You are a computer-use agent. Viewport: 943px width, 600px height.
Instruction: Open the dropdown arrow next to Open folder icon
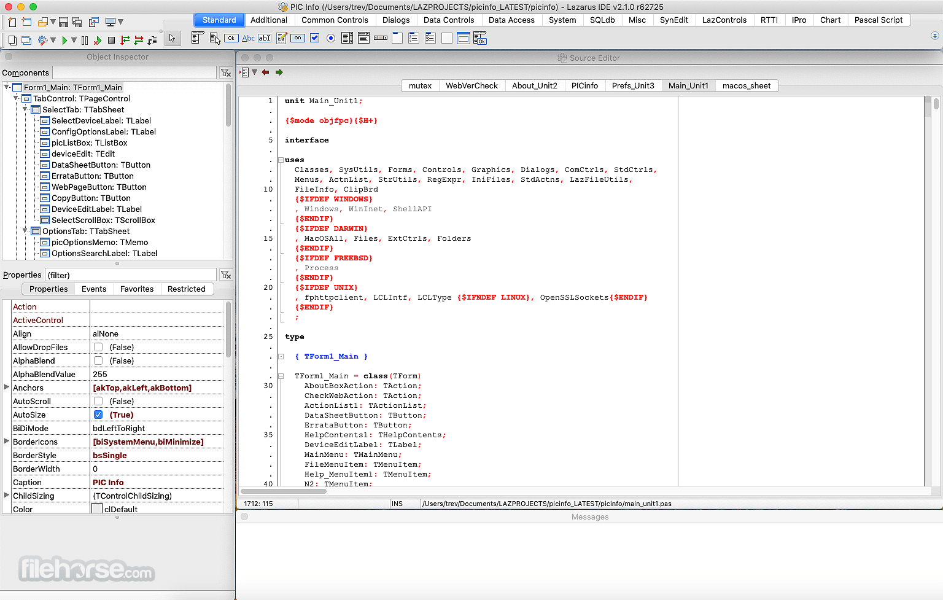[53, 22]
